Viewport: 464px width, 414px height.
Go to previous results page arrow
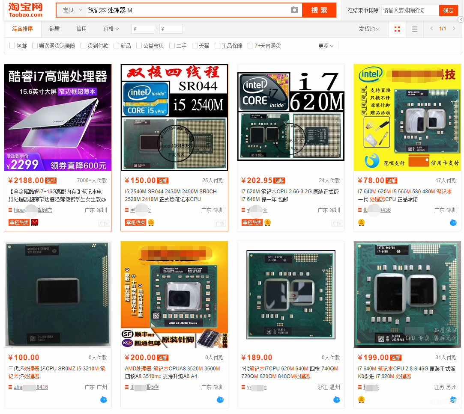(x=431, y=29)
